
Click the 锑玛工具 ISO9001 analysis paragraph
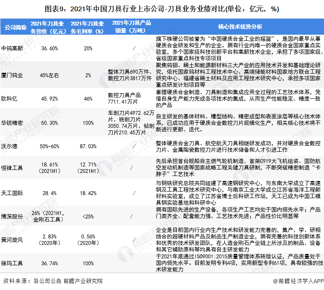[239, 263]
